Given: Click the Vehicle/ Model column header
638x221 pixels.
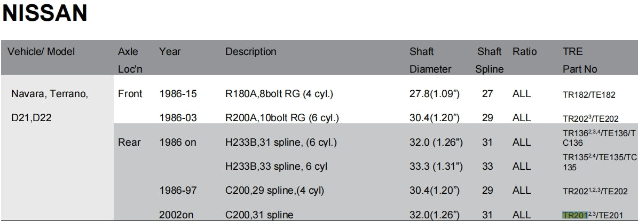Looking at the screenshot, I should click(x=41, y=52).
